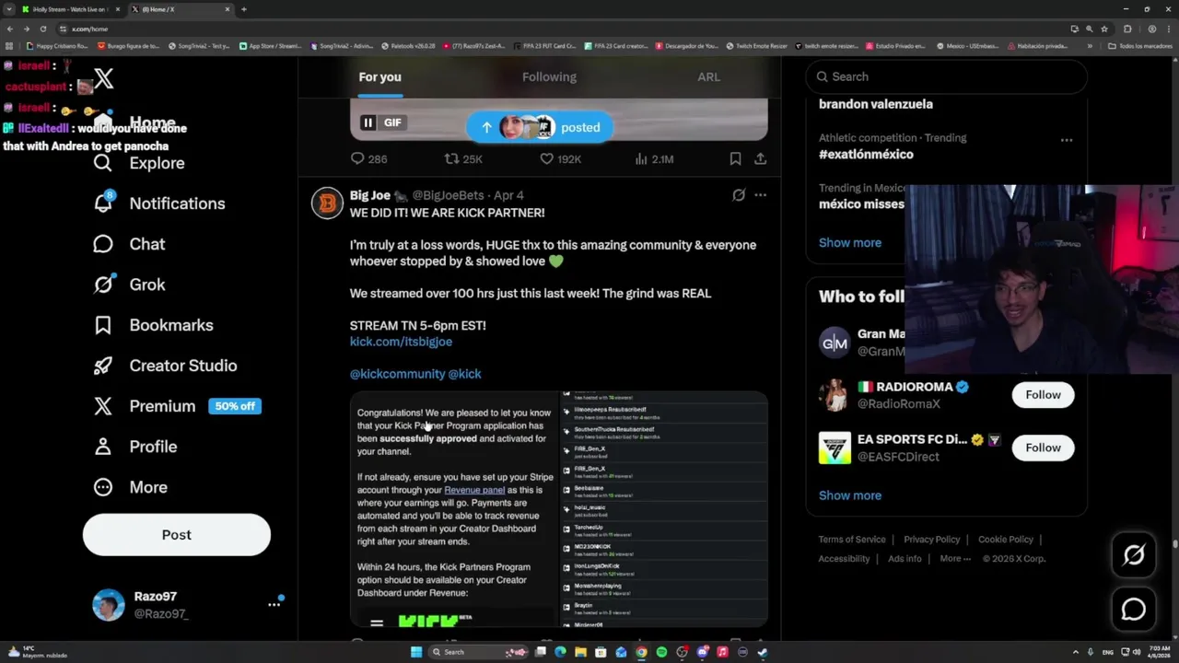
Task: Like the post with 192K likes
Action: tap(560, 159)
